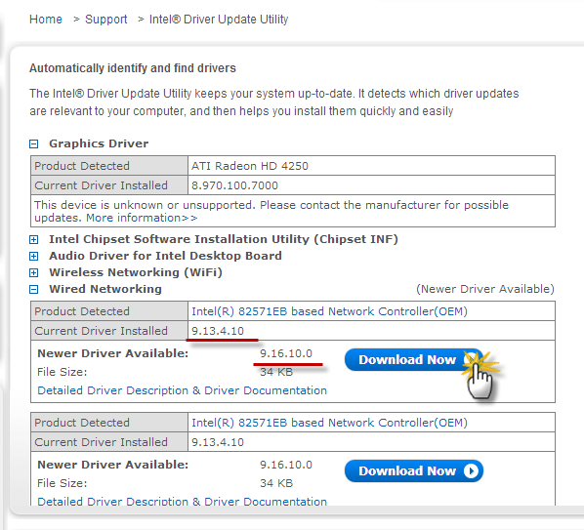Click Intel Chipset Software Installation Utility heading

[224, 239]
